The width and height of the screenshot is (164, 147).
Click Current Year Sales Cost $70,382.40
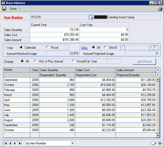(x=55, y=35)
